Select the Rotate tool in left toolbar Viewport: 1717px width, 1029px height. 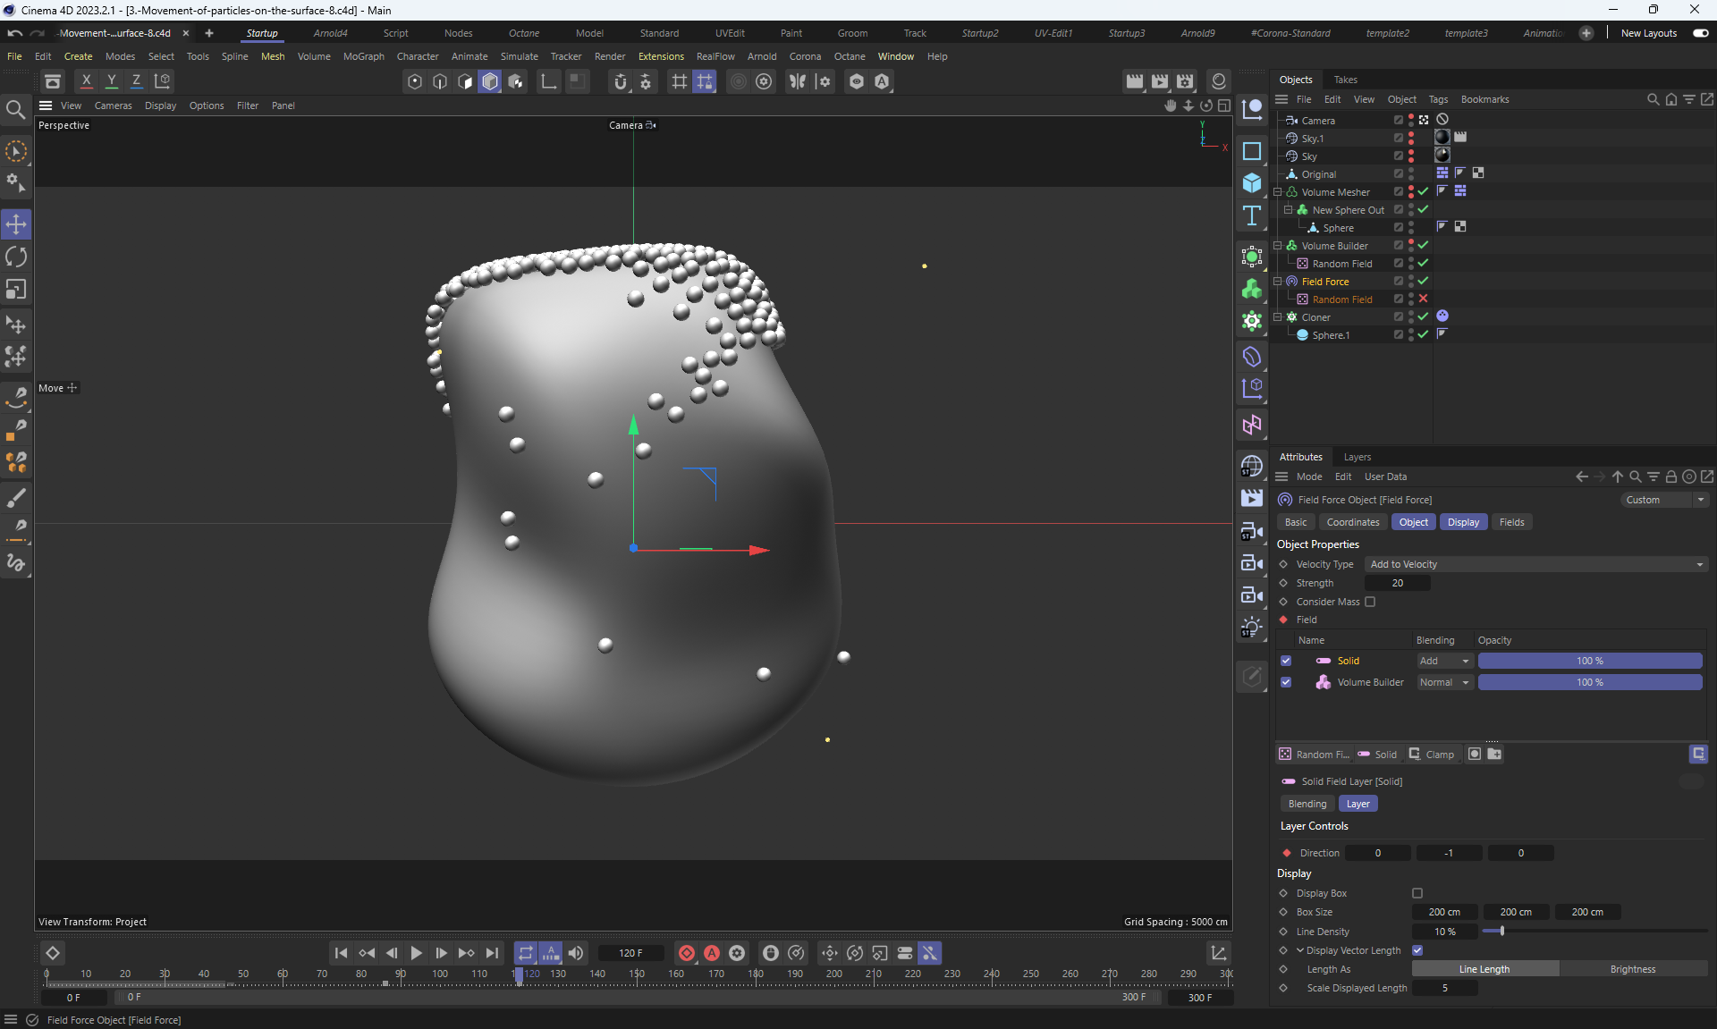(16, 257)
